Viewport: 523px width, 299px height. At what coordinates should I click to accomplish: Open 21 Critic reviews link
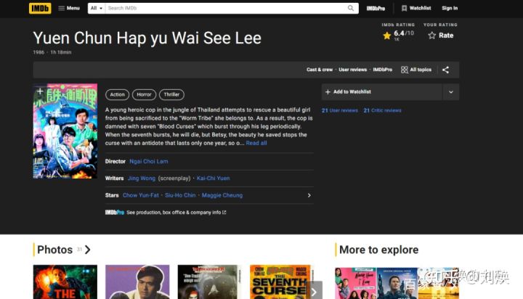click(x=382, y=110)
